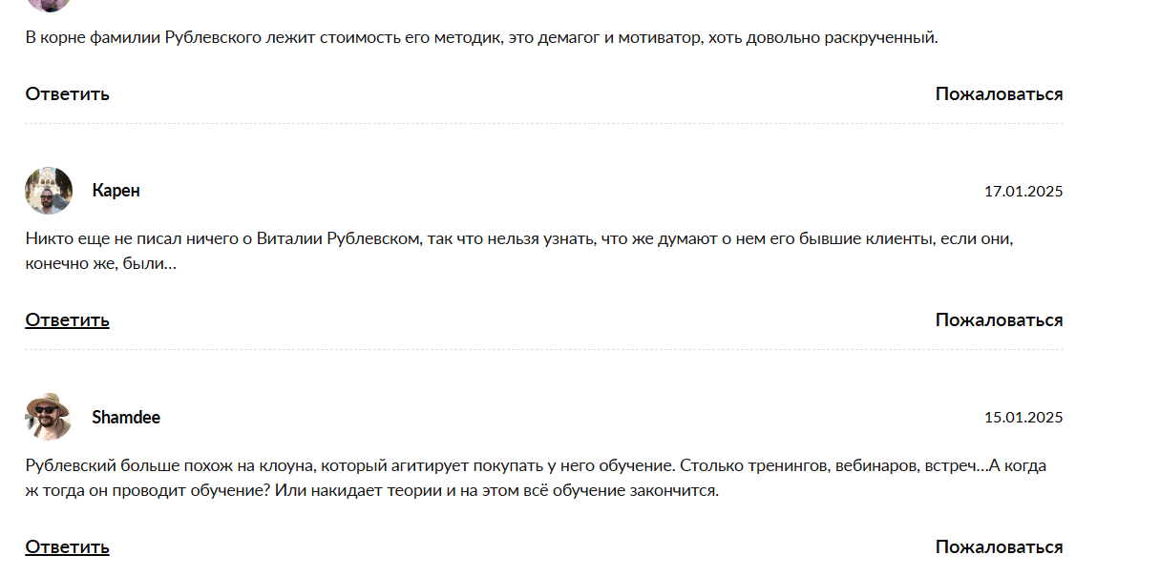Screen dimensions: 1160x576
Task: Reply to Shamdee's comment
Action: [67, 546]
